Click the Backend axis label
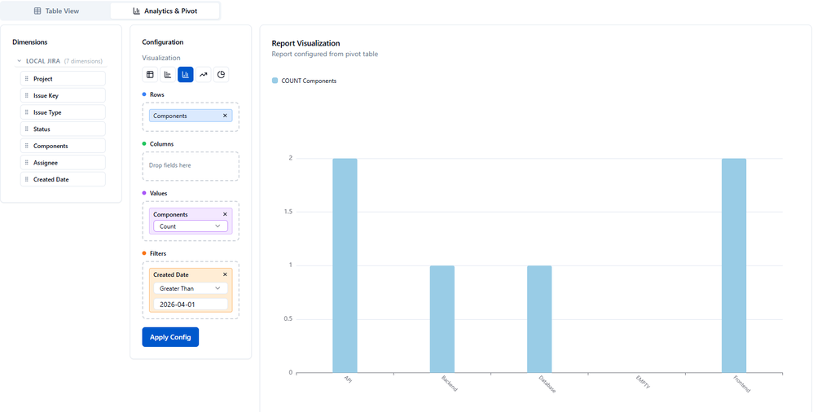 tap(450, 384)
